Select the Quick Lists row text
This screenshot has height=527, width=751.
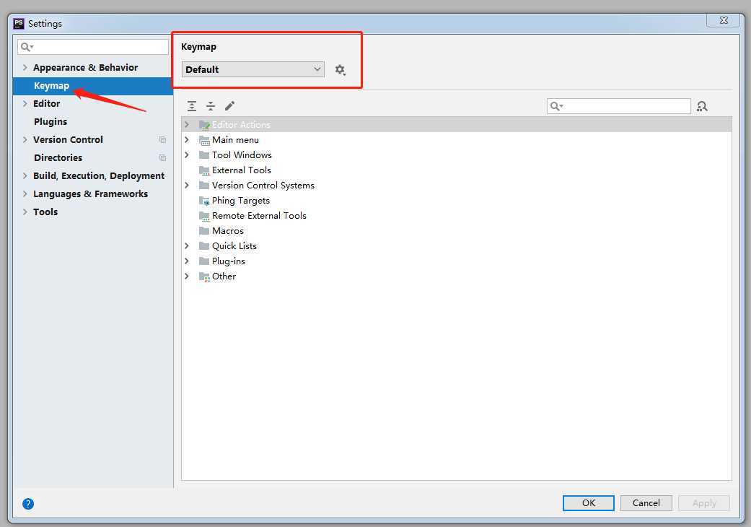(x=234, y=245)
